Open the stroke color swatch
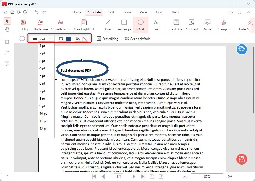This screenshot has height=181, width=255. (x=68, y=39)
